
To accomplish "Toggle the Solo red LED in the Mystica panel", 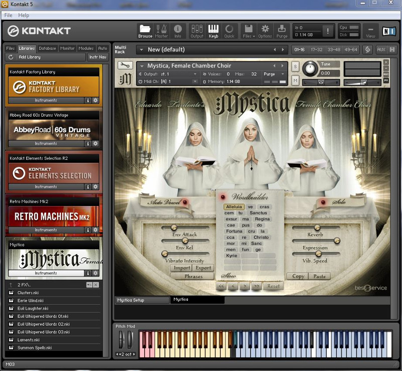I will 323,202.
